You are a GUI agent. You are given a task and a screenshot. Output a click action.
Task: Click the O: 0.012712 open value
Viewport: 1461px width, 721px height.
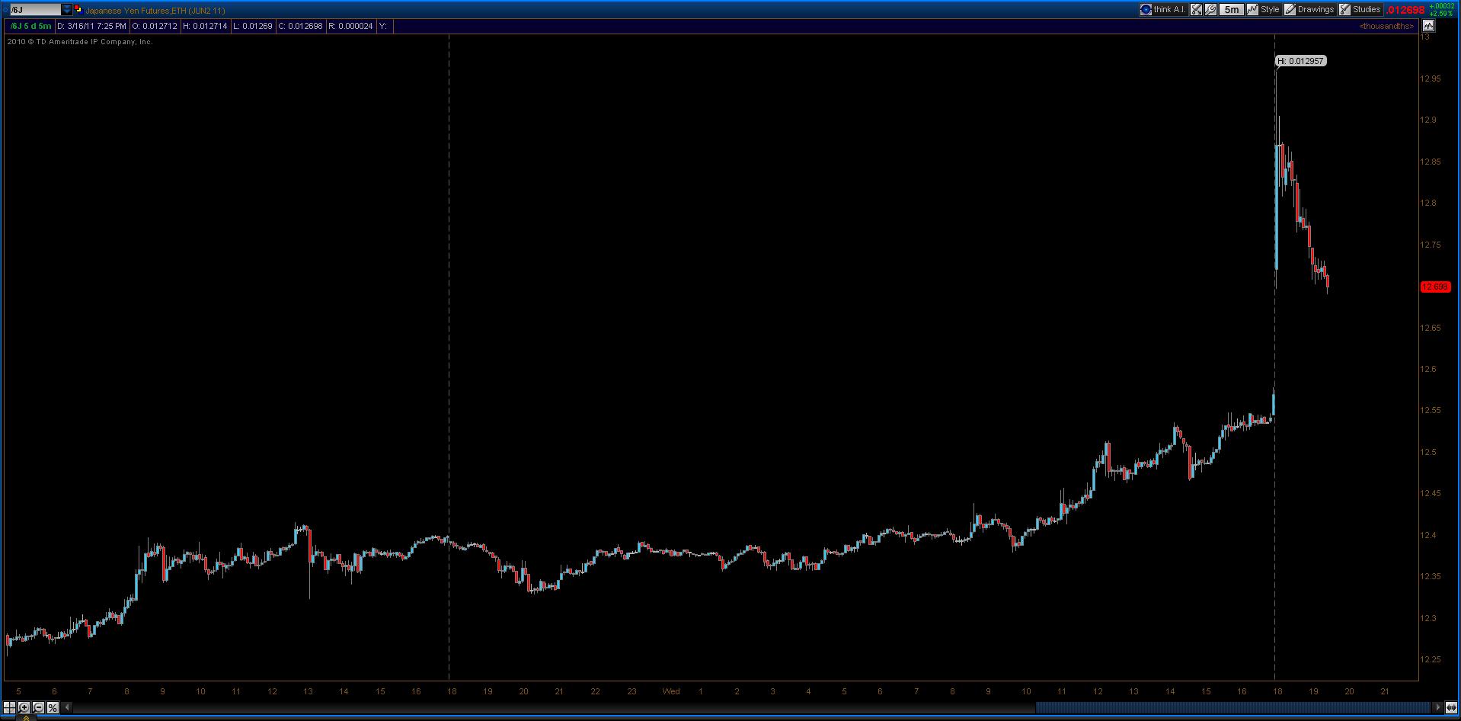[155, 26]
